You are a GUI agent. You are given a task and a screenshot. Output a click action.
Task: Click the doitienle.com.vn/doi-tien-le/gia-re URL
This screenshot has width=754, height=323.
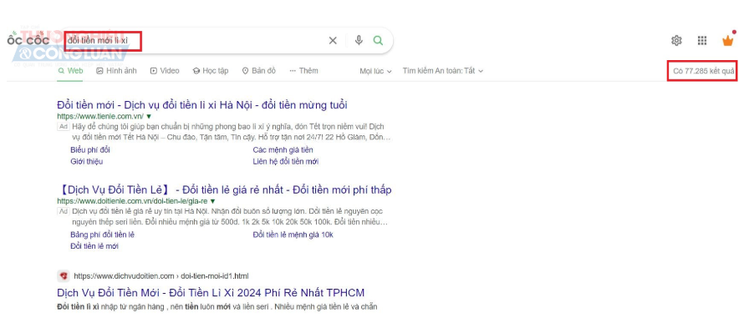click(x=132, y=201)
